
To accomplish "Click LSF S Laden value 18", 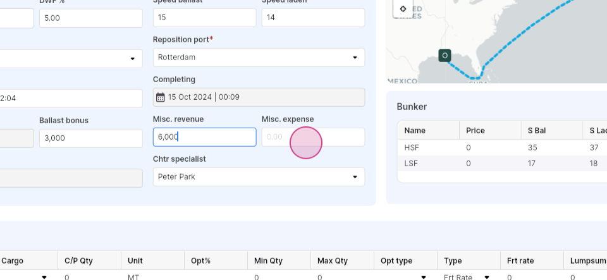I will coord(594,164).
